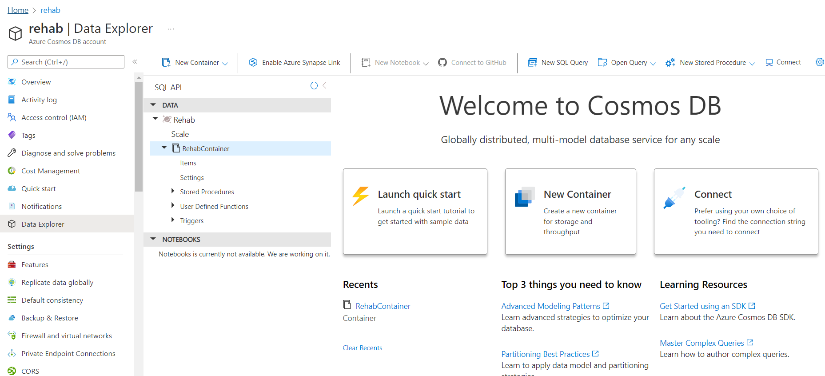The image size is (825, 376).
Task: Click the Replicate data globally globe icon
Action: tap(12, 282)
